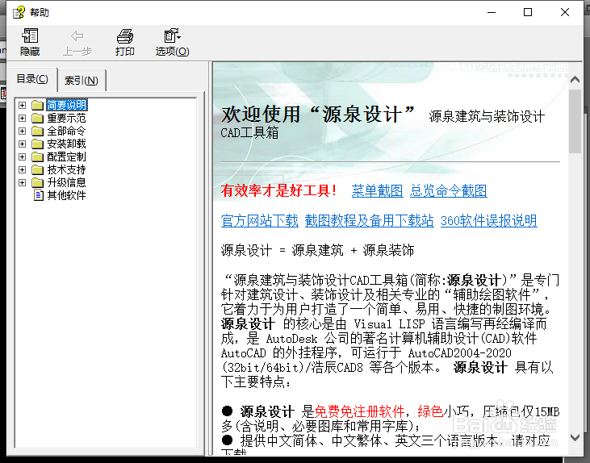Minimize the 帮助 window
This screenshot has height=463, width=590.
pyautogui.click(x=492, y=12)
